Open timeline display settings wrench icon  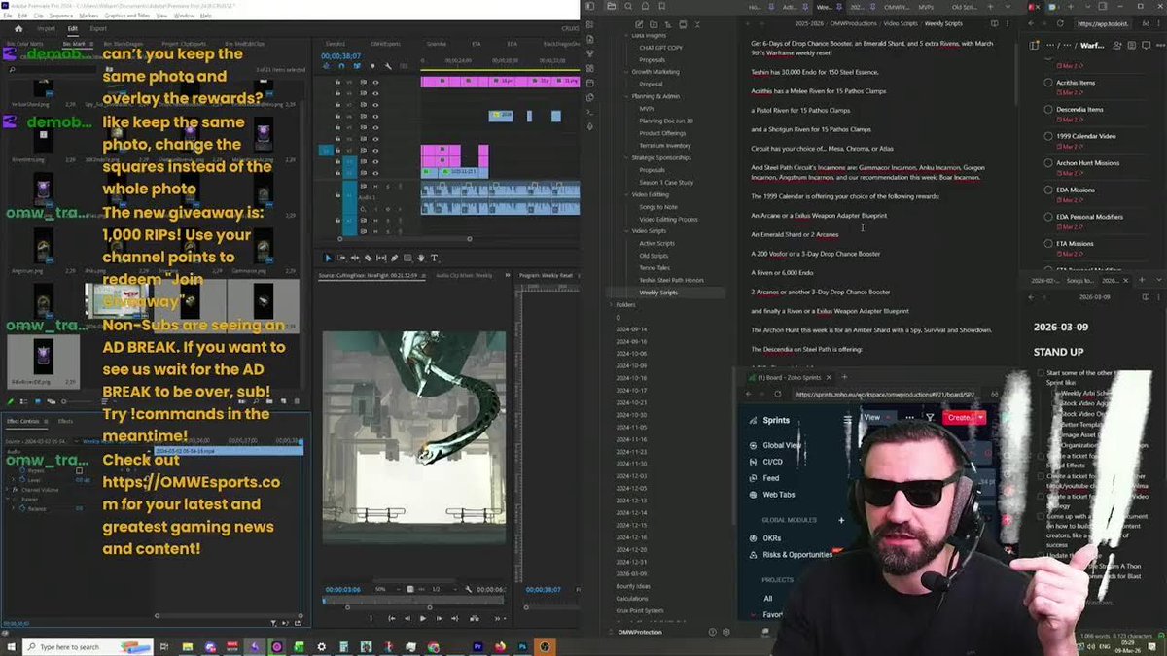(x=388, y=66)
